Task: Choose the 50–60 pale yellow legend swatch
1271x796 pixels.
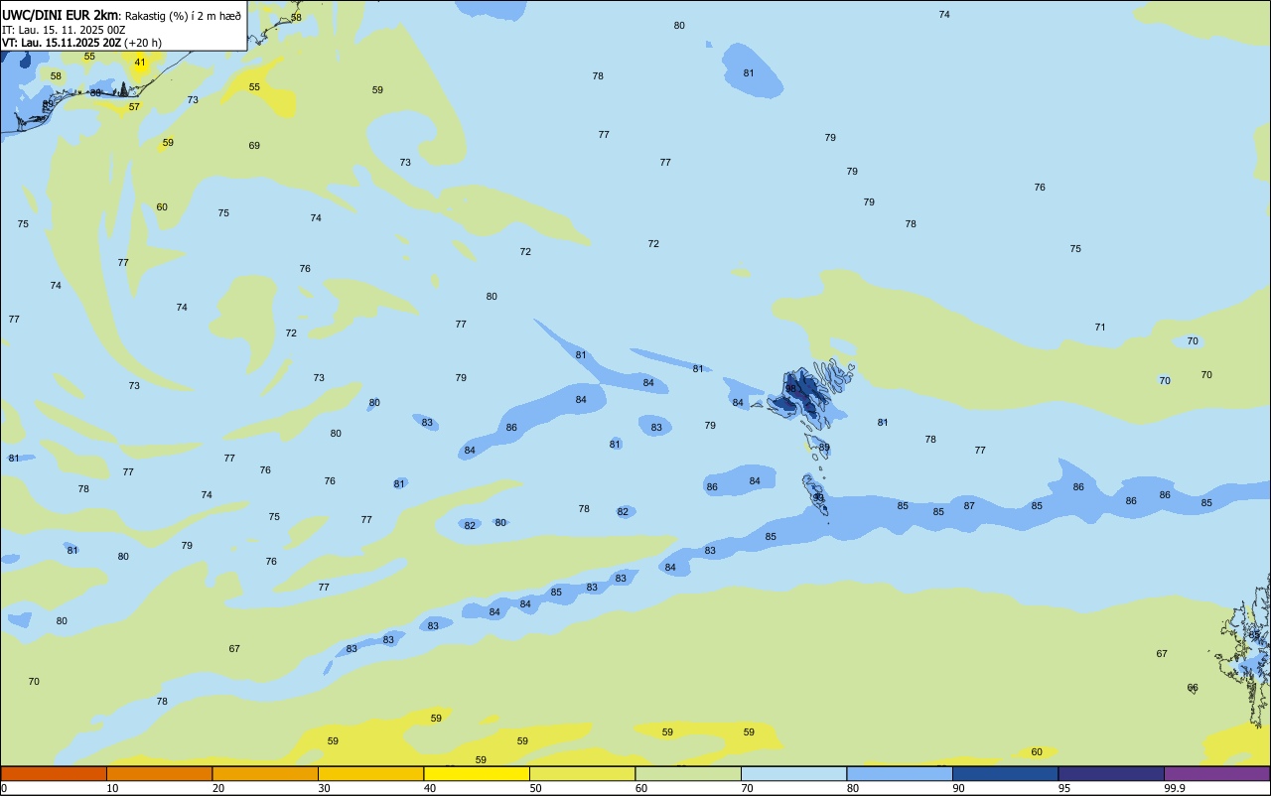Action: (x=582, y=773)
